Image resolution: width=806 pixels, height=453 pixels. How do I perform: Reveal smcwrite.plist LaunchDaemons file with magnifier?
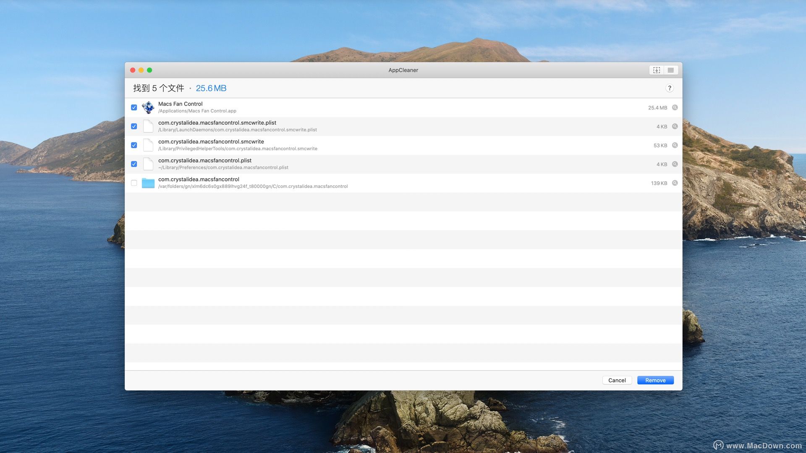(675, 127)
